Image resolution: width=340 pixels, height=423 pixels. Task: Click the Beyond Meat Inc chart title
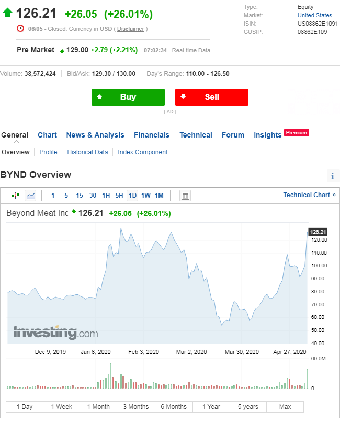[x=38, y=213]
